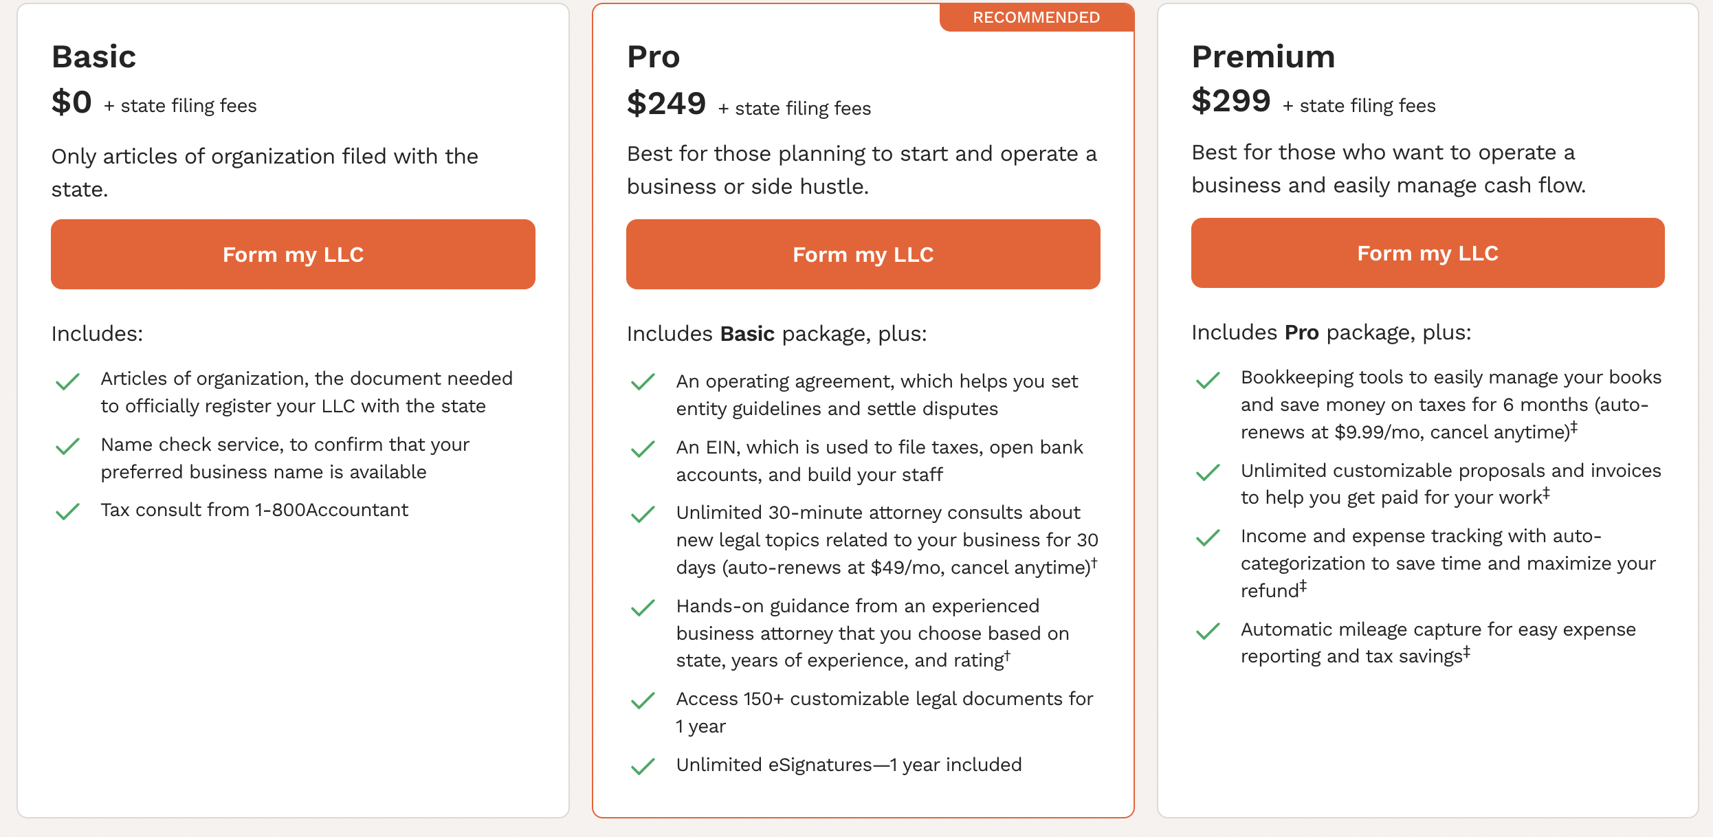Select the checkmark beside An EIN feature

[643, 449]
